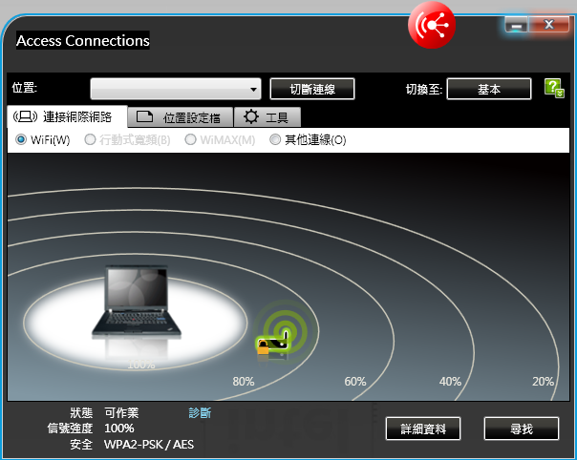
Task: Switch to the 位置設定檔 tab
Action: tap(181, 117)
